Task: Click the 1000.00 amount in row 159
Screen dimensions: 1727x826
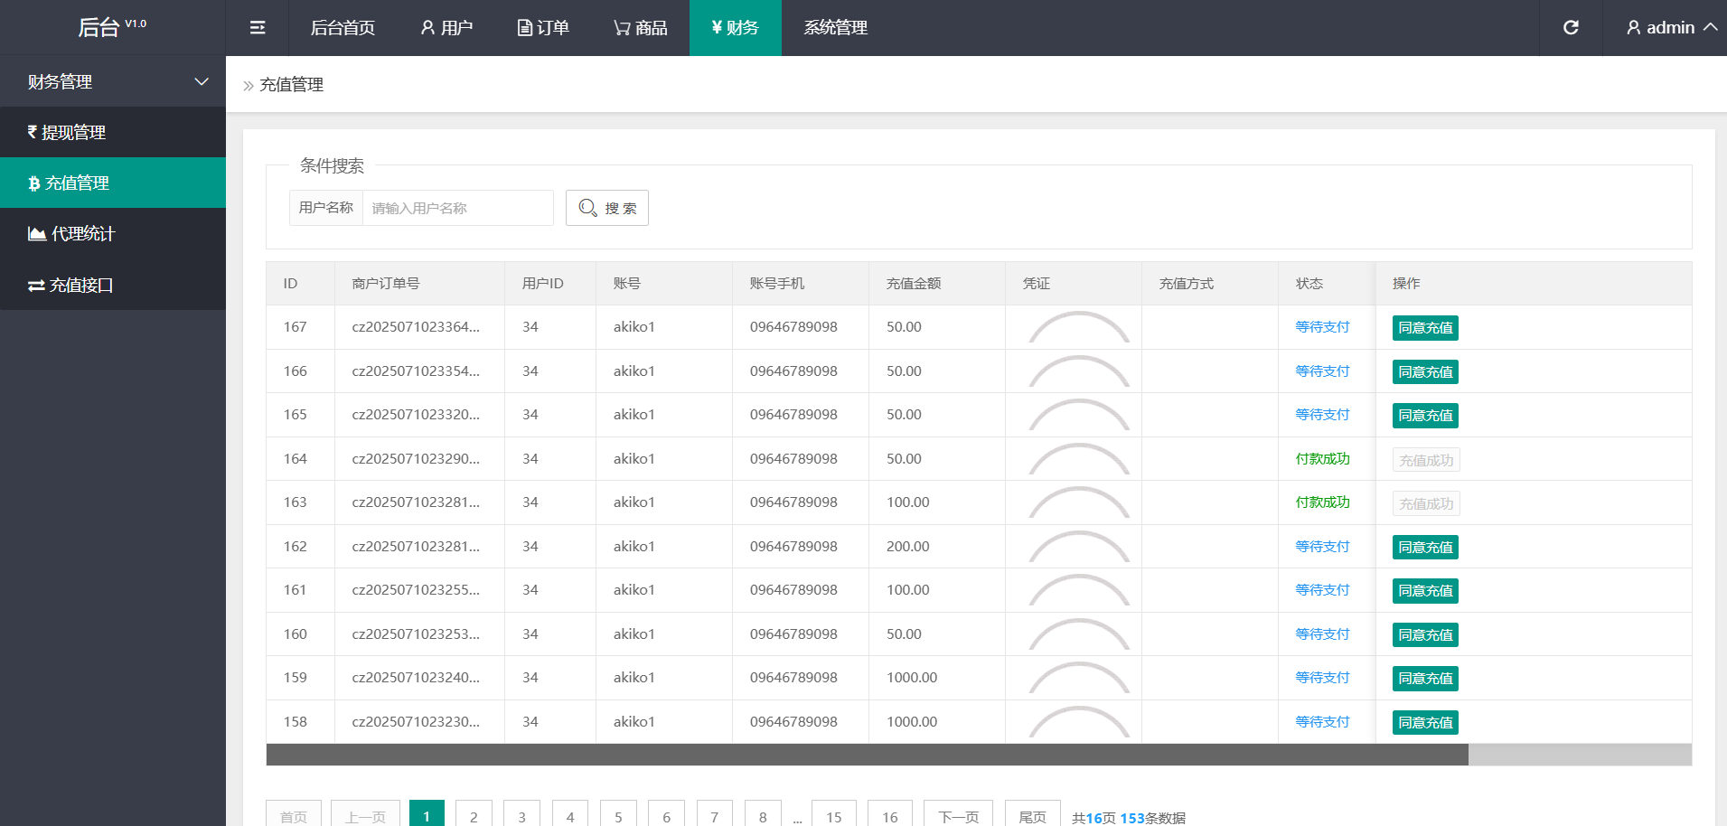Action: click(x=912, y=678)
